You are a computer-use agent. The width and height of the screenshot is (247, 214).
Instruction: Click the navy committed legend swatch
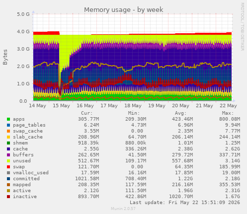[8, 179]
